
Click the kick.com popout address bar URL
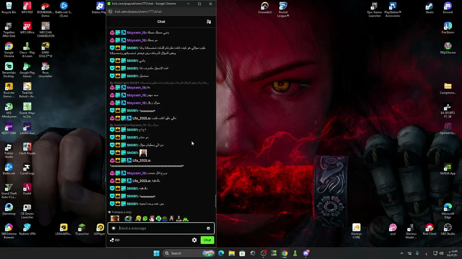coord(138,12)
